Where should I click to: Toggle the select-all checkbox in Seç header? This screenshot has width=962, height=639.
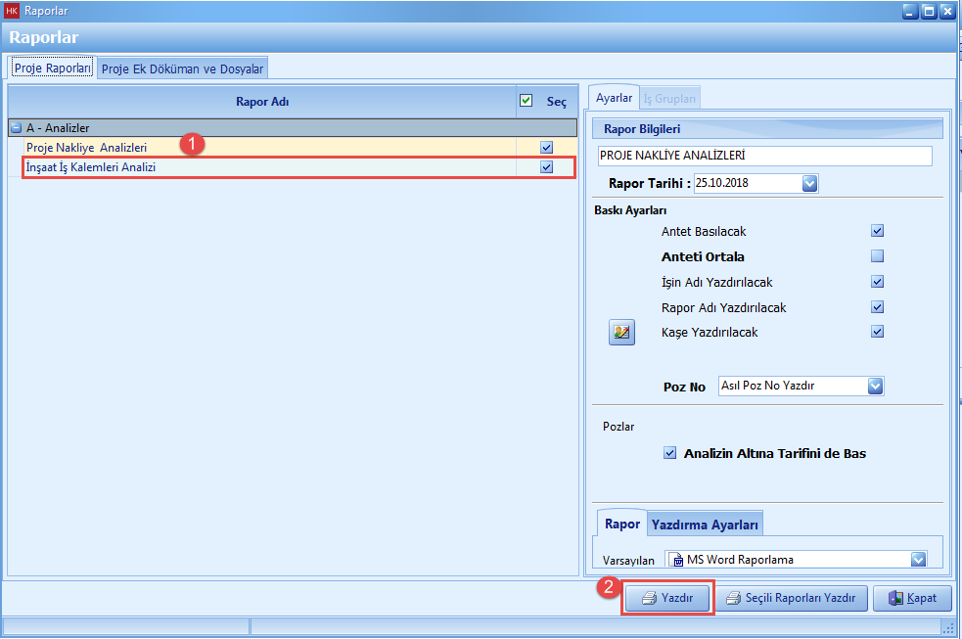tap(527, 101)
